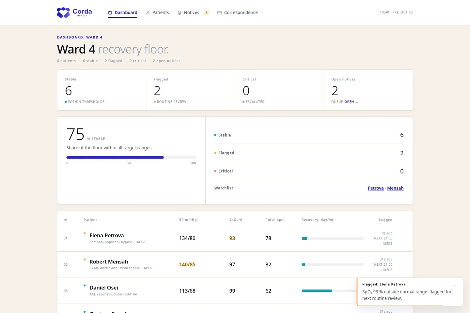Open Mensah from the Watchlist
Viewport: 470px width, 313px height.
coord(395,188)
